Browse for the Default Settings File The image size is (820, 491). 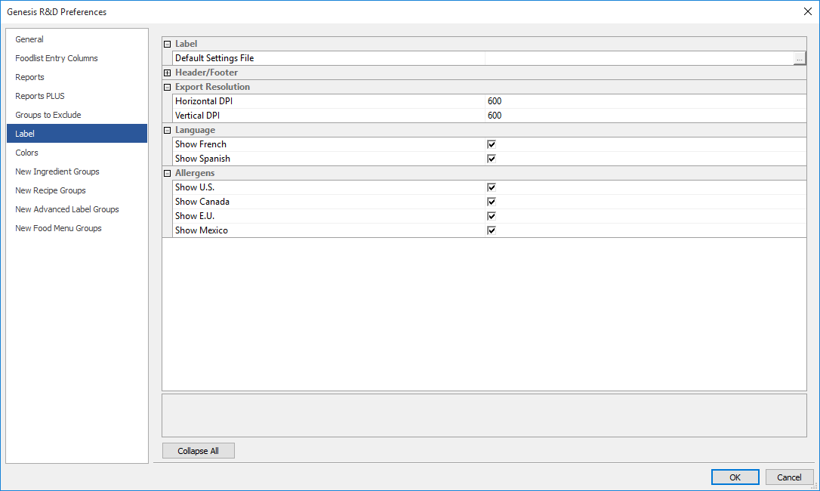[x=799, y=59]
